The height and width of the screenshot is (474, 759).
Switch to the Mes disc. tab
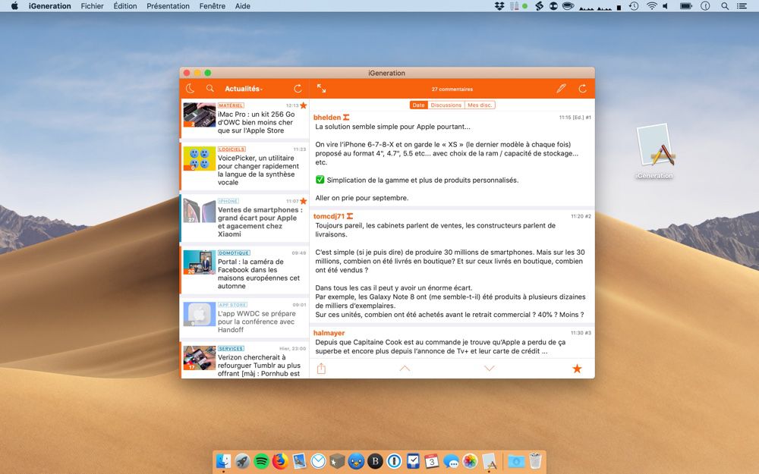click(480, 105)
